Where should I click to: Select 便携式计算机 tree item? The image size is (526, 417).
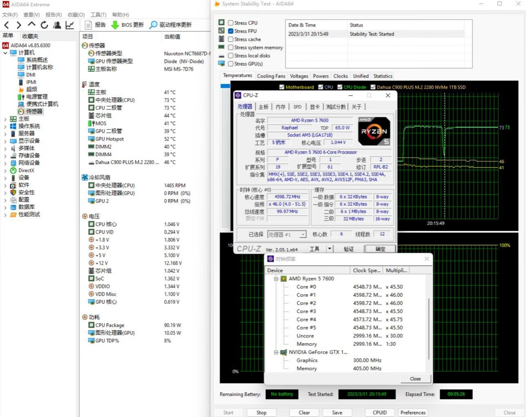(38, 104)
